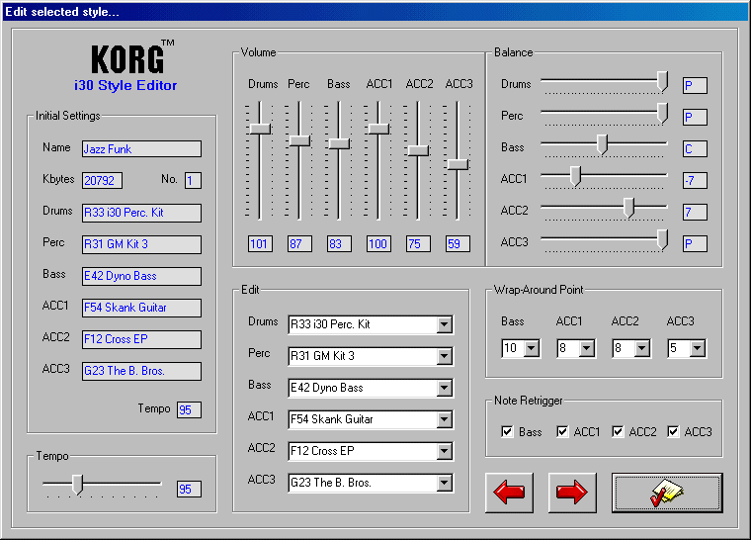Click the ACC3 balance value box P
Screen dimensions: 751x540
click(x=695, y=244)
